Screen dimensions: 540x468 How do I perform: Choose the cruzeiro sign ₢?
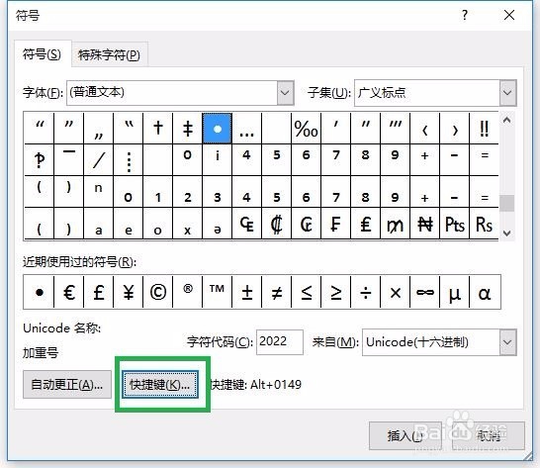(306, 224)
